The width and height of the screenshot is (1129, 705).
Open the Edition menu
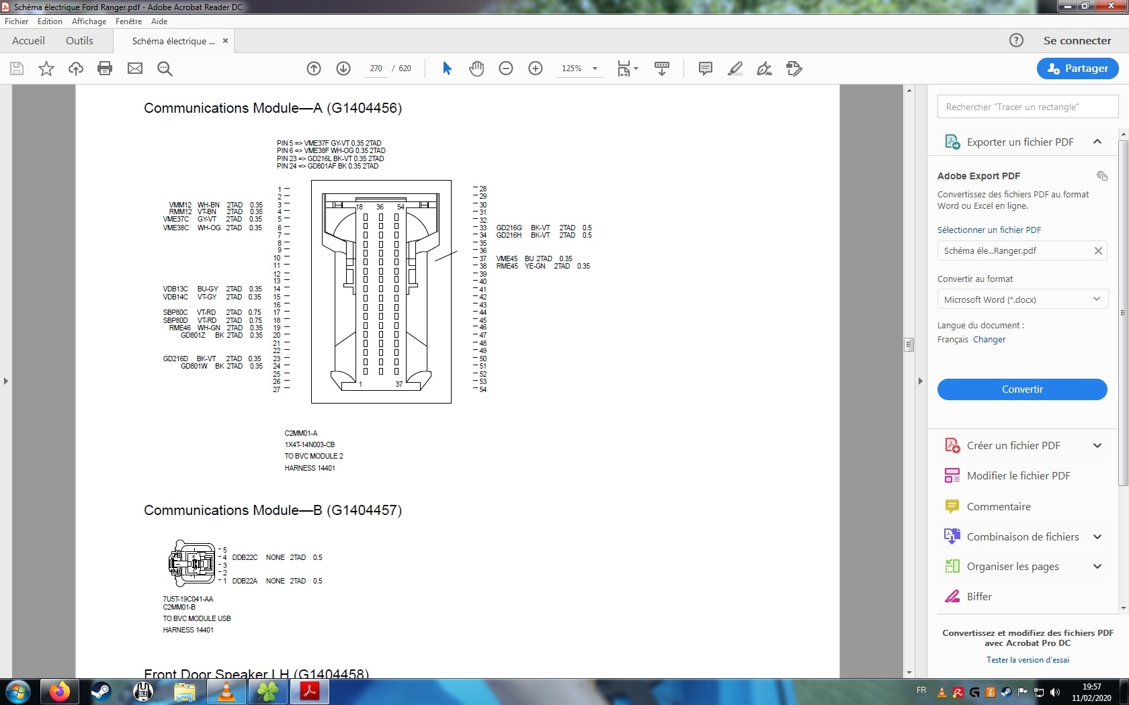(50, 21)
